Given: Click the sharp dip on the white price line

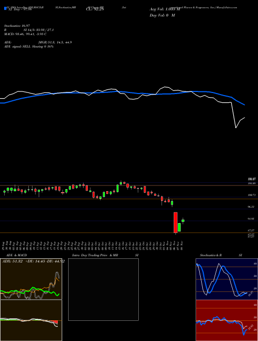Looking at the screenshot, I should [236, 128].
